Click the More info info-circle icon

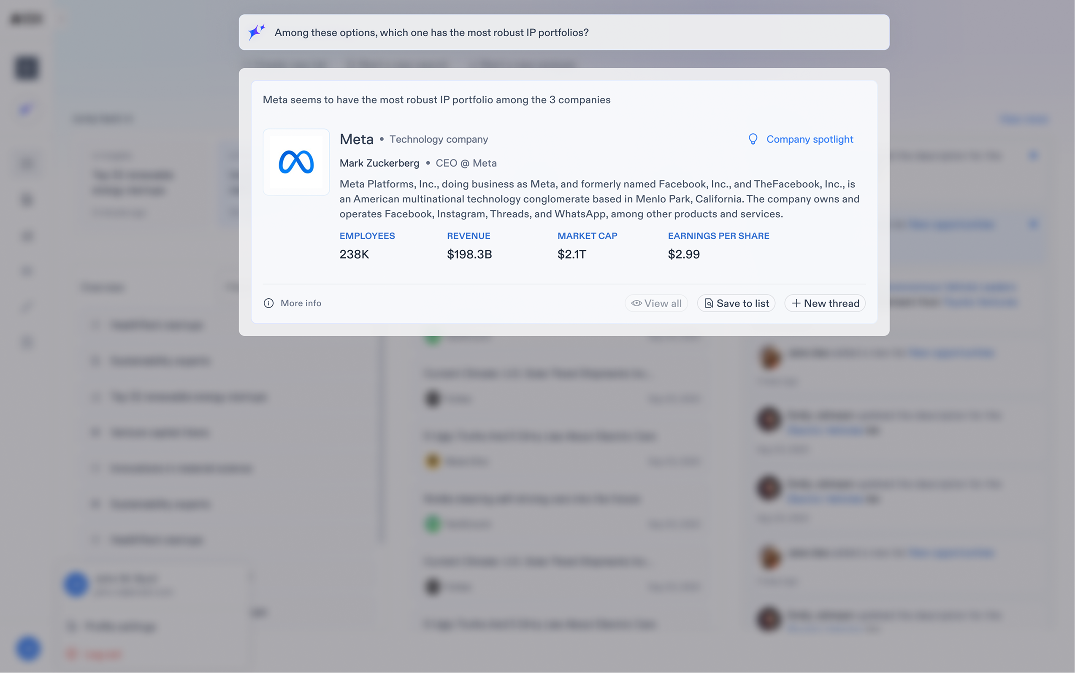(268, 303)
